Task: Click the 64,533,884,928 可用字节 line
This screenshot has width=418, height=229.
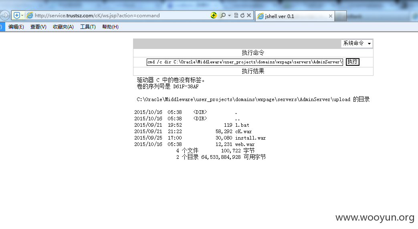Action: 234,157
